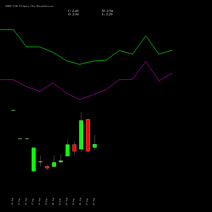The image size is (212, 212).
Task: Click the flat dash marker for 10 Aug
Action: click(x=13, y=110)
